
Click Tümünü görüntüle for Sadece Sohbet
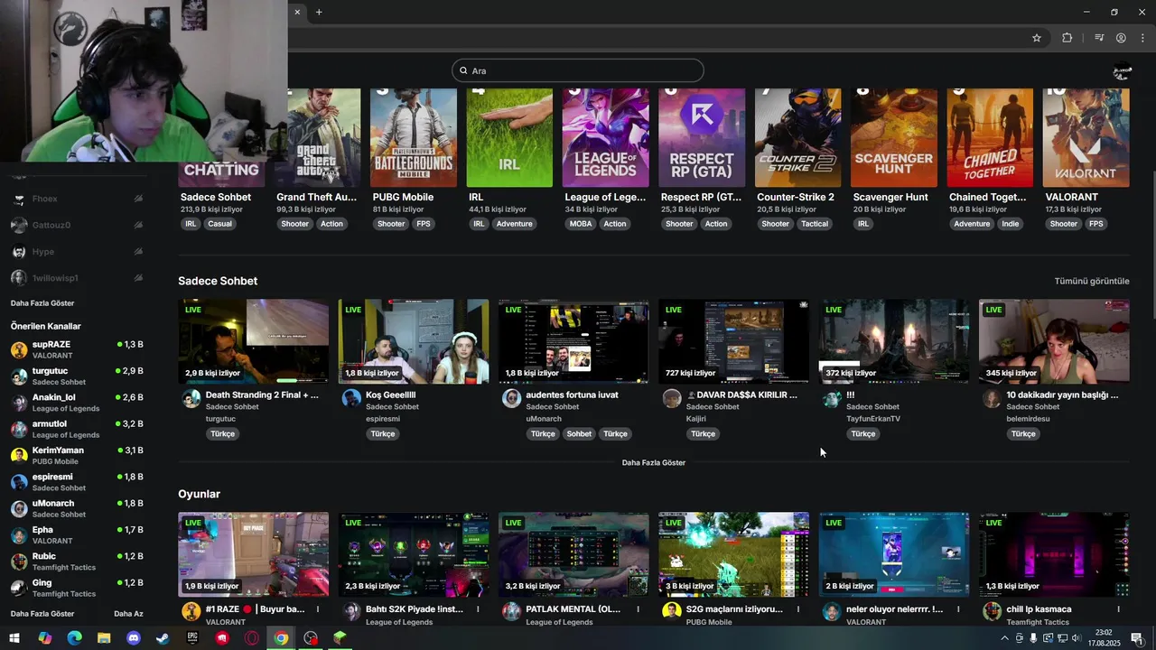(x=1092, y=281)
